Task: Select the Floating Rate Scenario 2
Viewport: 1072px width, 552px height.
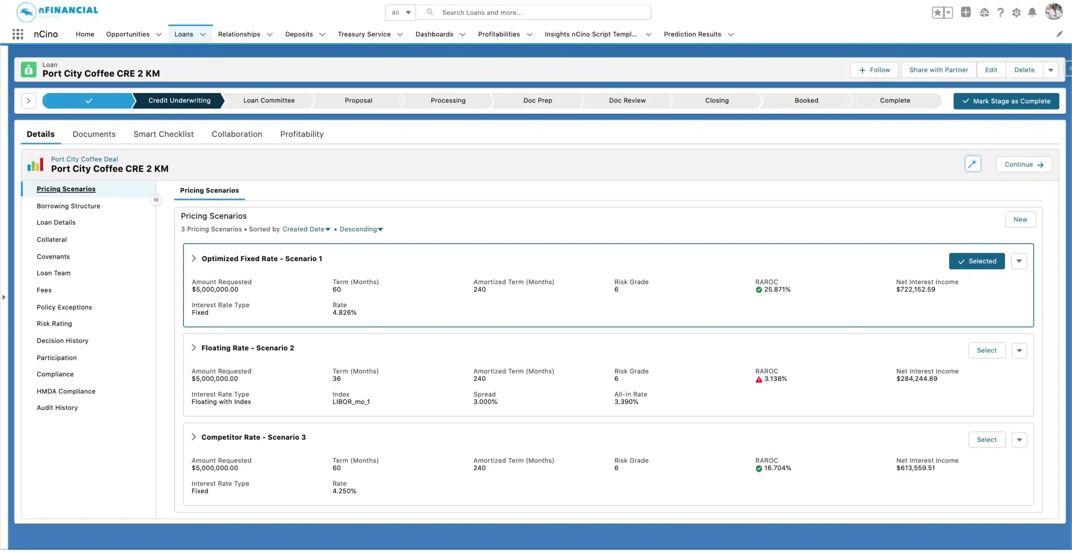Action: point(987,350)
